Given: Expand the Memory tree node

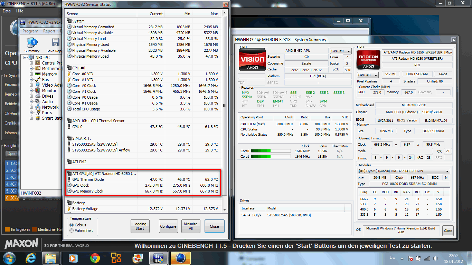Looking at the screenshot, I should pyautogui.click(x=31, y=74).
